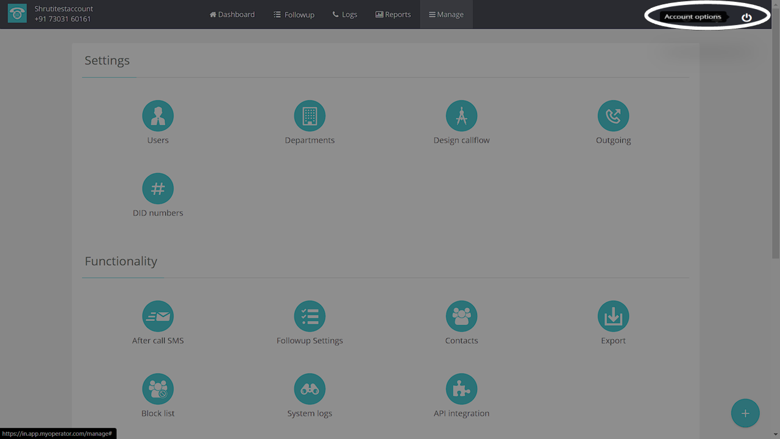Open the Reports menu item
780x439 pixels.
tap(393, 15)
